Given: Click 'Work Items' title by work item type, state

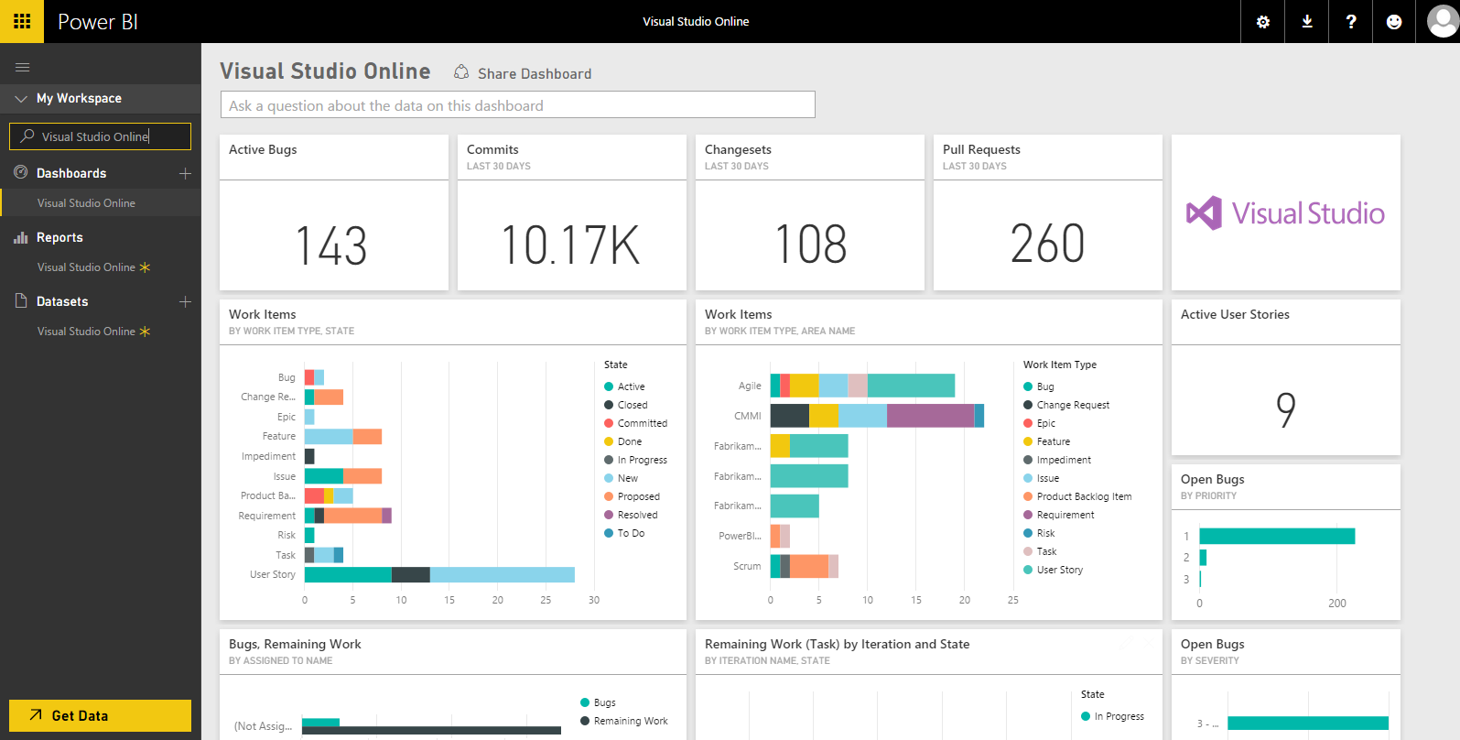Looking at the screenshot, I should point(263,314).
